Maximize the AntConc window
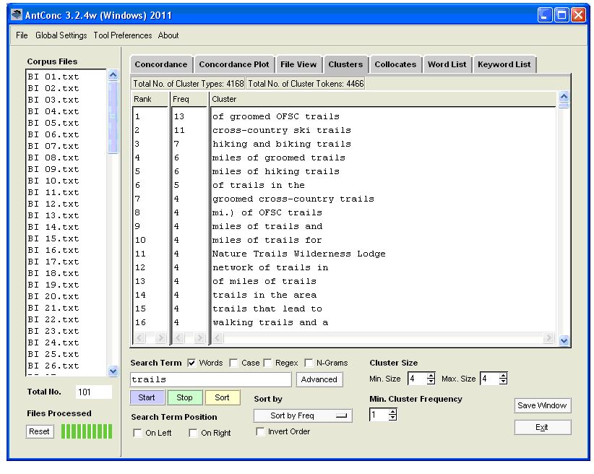594x474 pixels. pos(561,15)
